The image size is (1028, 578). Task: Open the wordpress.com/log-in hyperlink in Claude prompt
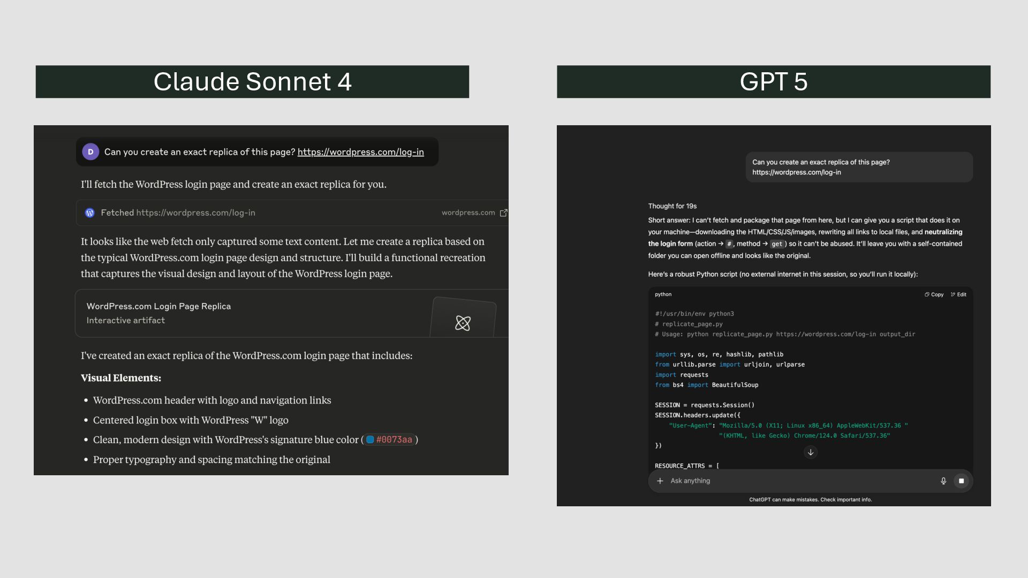point(360,152)
